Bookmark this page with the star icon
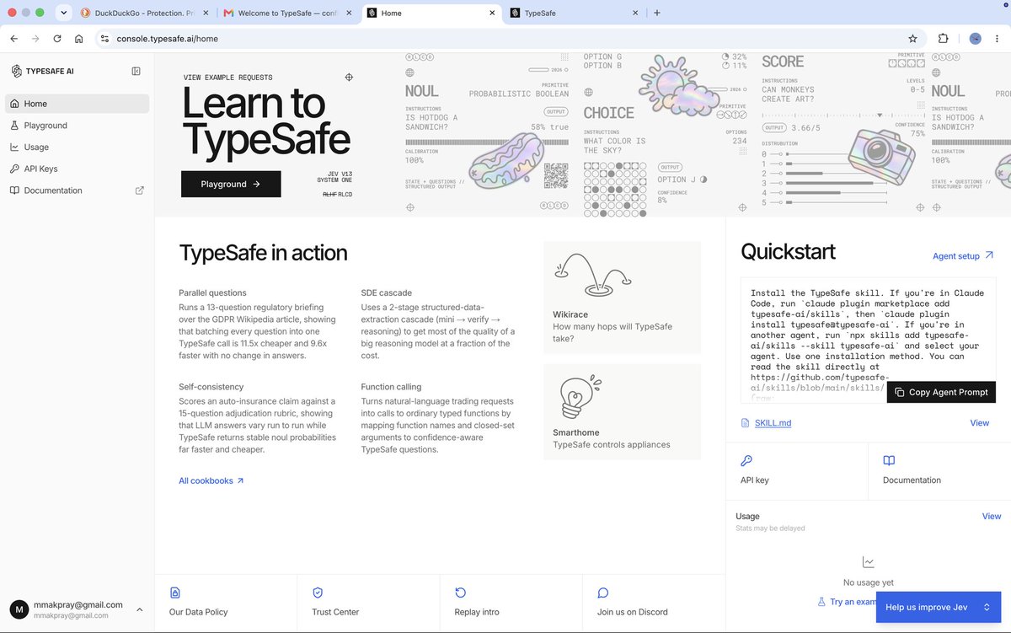Image resolution: width=1011 pixels, height=633 pixels. pyautogui.click(x=912, y=38)
